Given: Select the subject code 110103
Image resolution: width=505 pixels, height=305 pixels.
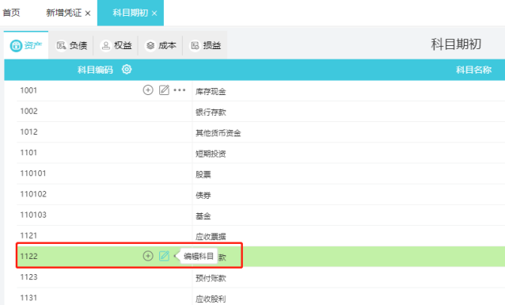Looking at the screenshot, I should coord(33,215).
